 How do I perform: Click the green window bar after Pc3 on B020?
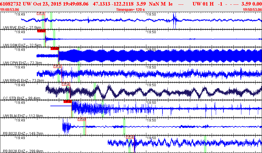tap(124, 126)
